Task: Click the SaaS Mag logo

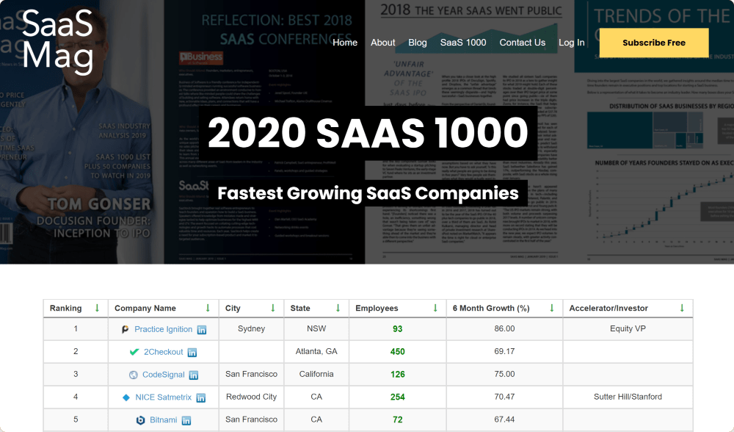Action: pos(57,42)
